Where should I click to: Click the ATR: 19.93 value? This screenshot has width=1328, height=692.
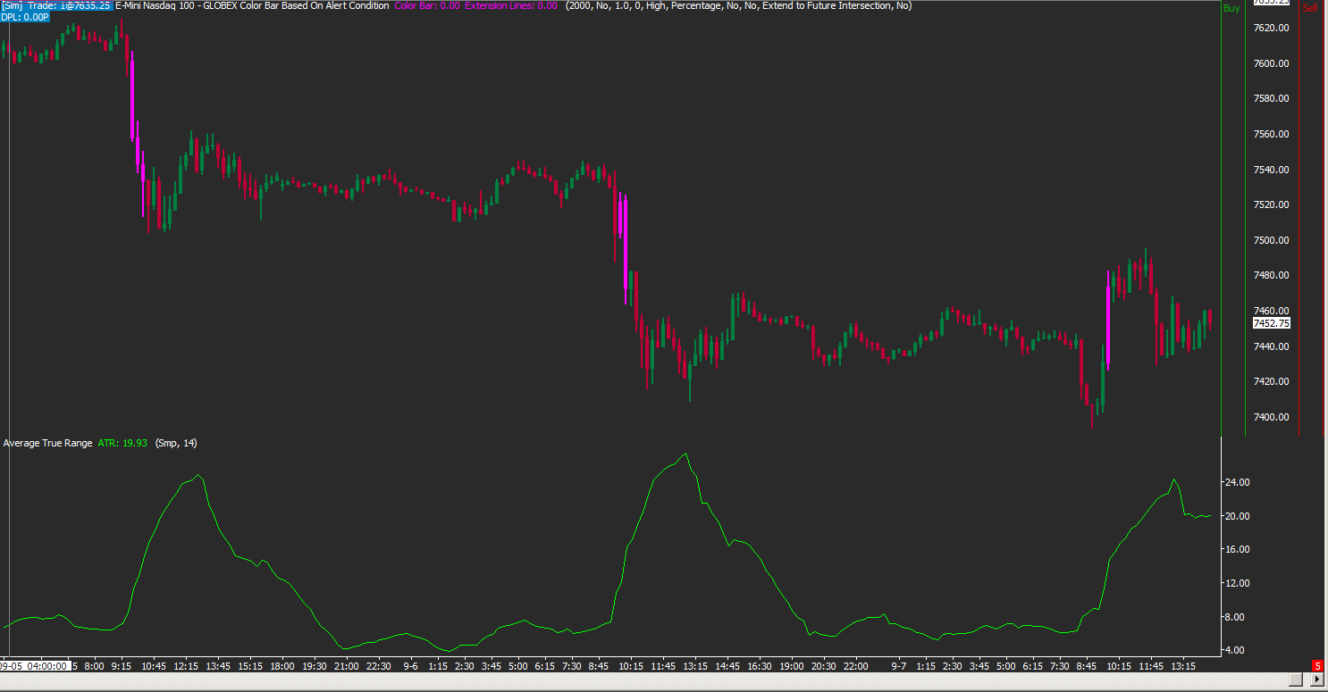pyautogui.click(x=122, y=443)
